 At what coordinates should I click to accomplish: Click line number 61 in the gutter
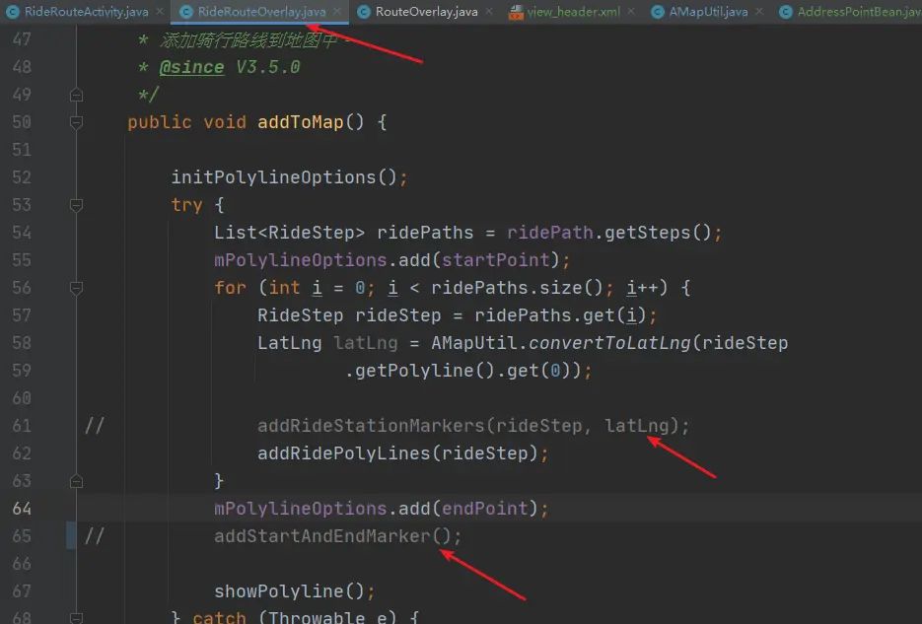(22, 426)
